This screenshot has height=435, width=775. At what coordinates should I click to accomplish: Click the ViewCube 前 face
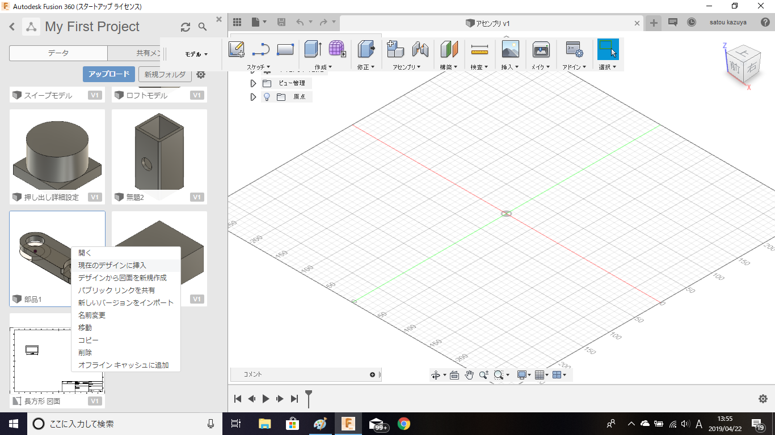(735, 67)
